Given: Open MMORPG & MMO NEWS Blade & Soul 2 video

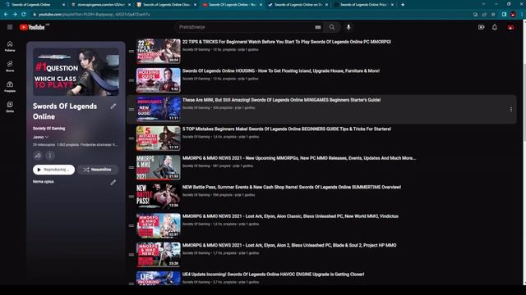Looking at the screenshot, I should [x=289, y=246].
